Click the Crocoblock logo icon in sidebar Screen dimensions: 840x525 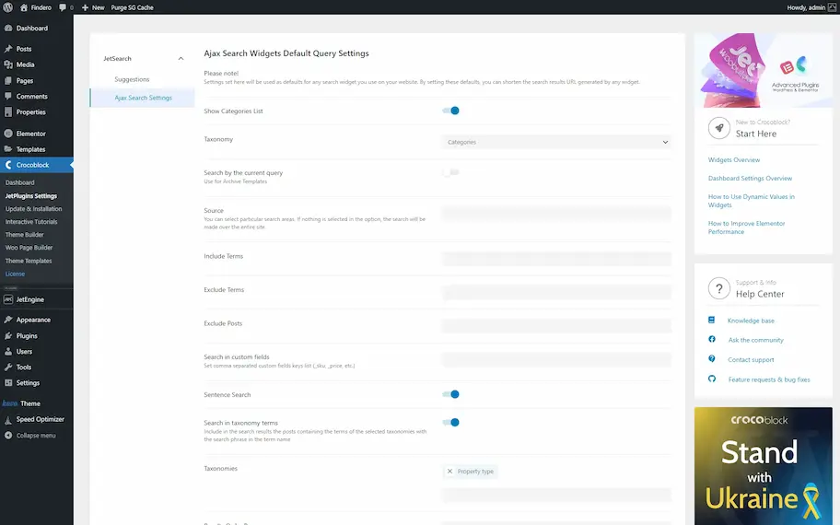pyautogui.click(x=8, y=165)
